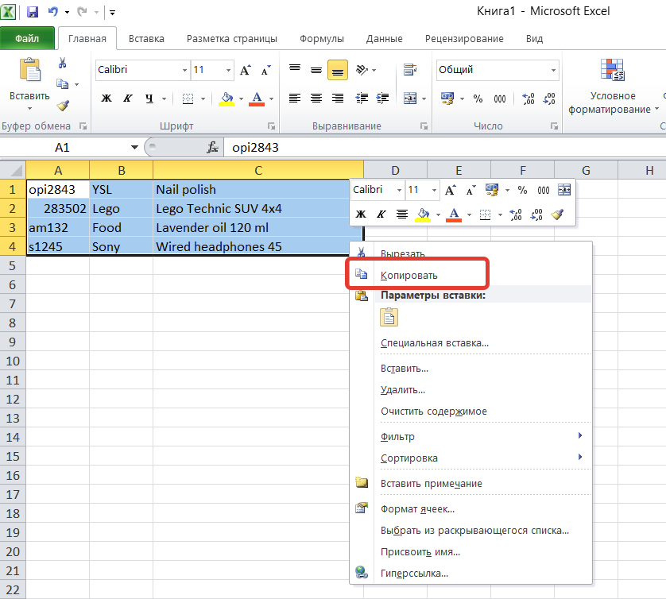Image resolution: width=666 pixels, height=599 pixels.
Task: Open fill color dropdown arrow in ribbon
Action: pos(241,99)
